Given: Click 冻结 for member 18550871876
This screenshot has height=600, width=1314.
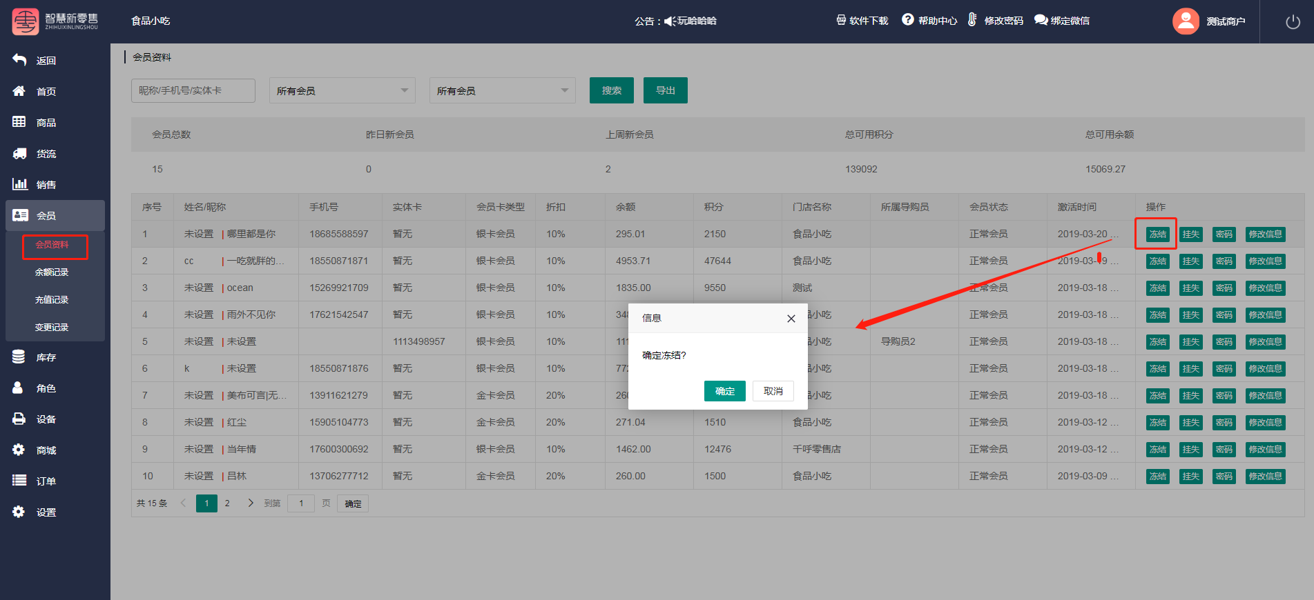Looking at the screenshot, I should [1158, 369].
